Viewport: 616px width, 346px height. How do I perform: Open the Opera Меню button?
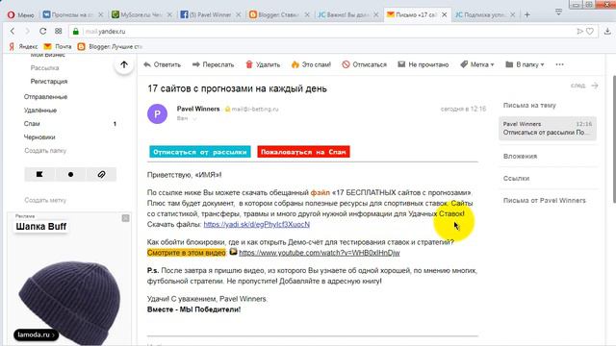21,14
